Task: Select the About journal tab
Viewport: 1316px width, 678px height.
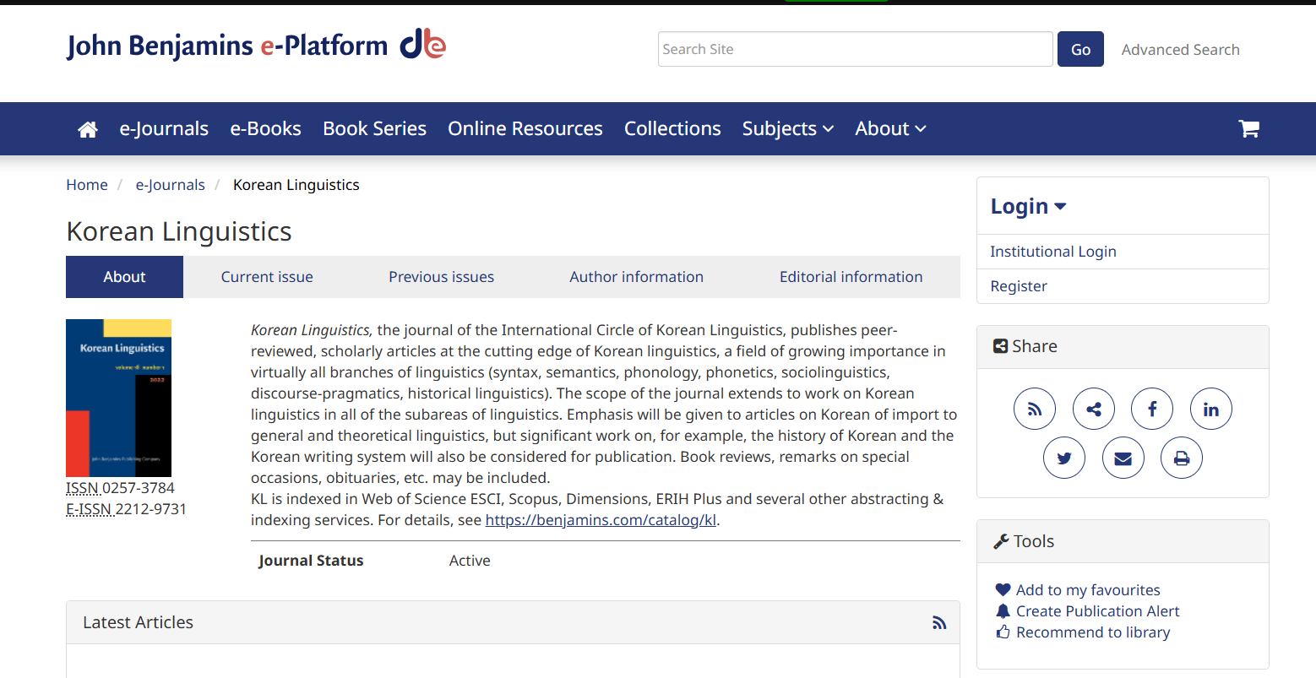Action: [x=124, y=277]
